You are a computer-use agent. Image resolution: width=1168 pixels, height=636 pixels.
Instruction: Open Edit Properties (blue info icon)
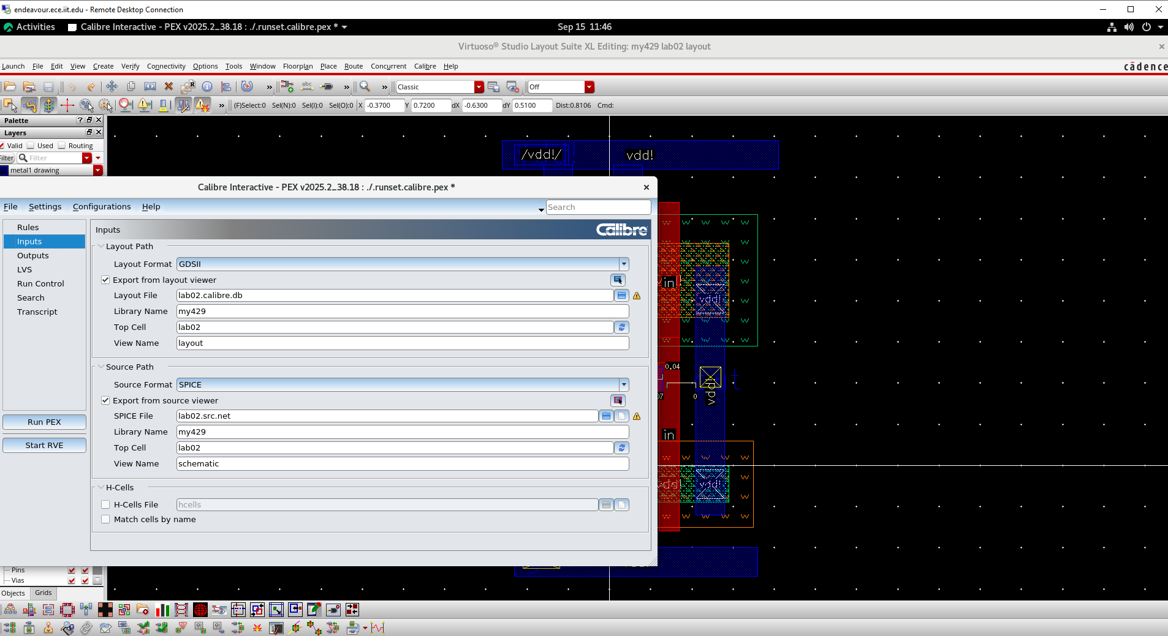207,87
